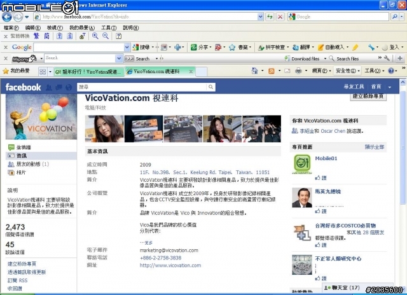The width and height of the screenshot is (407, 295).
Task: Open the first photo thumbnail of woman's face
Action: 104,128
